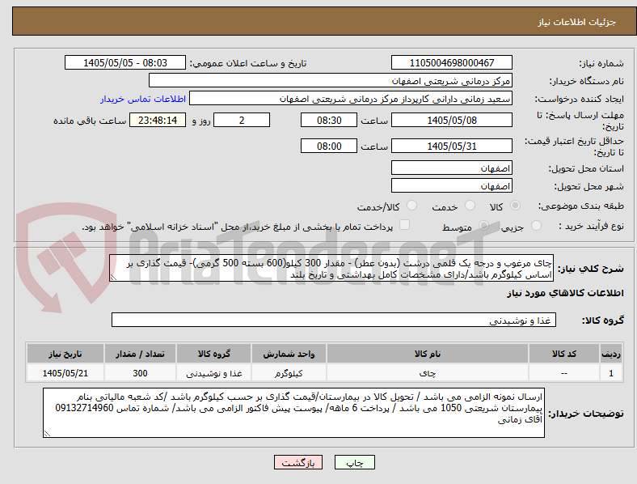Select the کالا/خدمت radio button
Screen dimensions: 637x484
[x=412, y=206]
